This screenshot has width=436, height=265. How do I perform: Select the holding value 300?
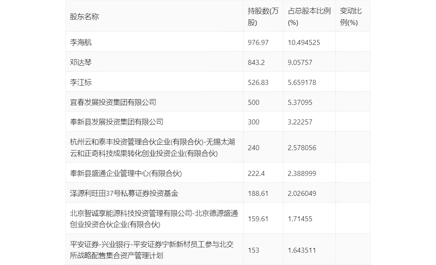click(254, 122)
